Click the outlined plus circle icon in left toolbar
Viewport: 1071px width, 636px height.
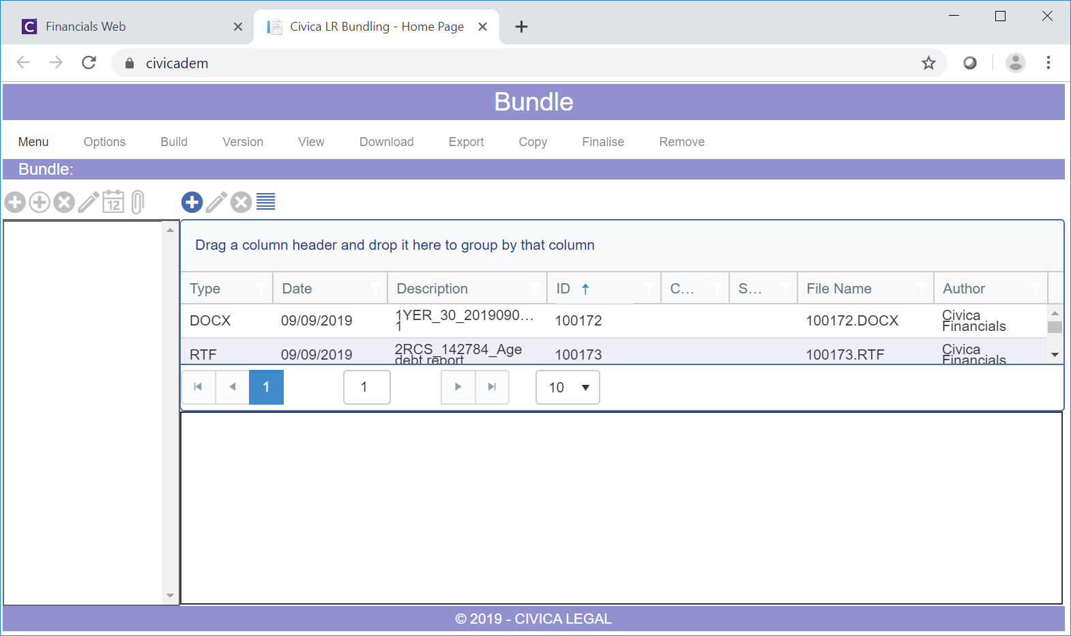click(x=40, y=202)
